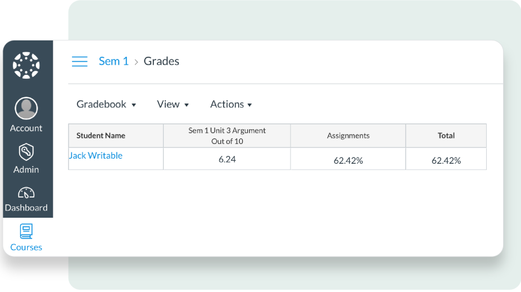
Task: Open the View dropdown menu
Action: tap(173, 104)
